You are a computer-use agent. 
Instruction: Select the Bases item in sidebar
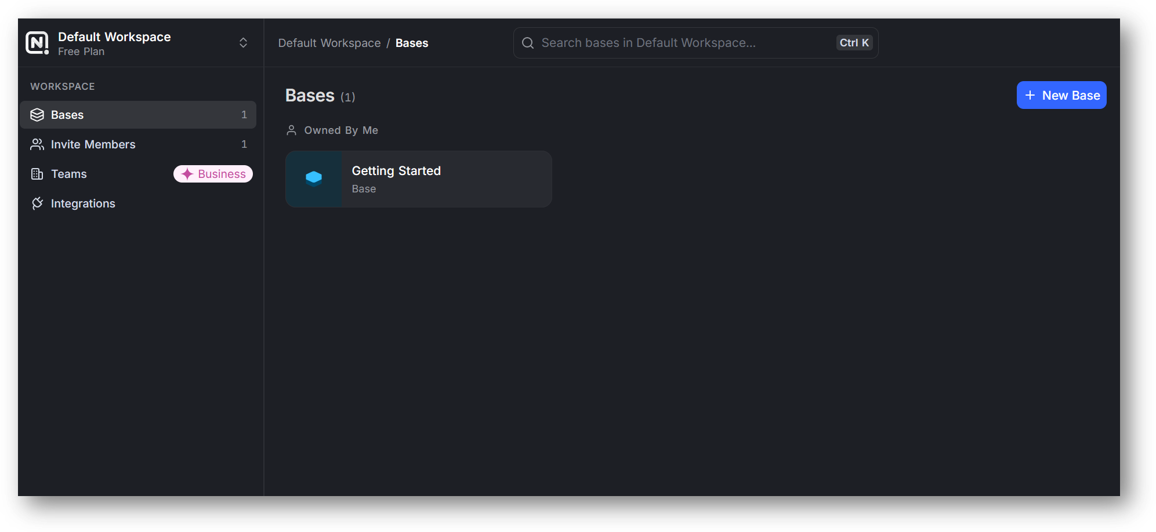138,115
